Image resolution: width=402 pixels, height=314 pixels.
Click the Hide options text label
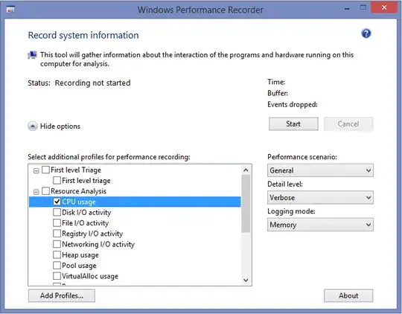60,126
